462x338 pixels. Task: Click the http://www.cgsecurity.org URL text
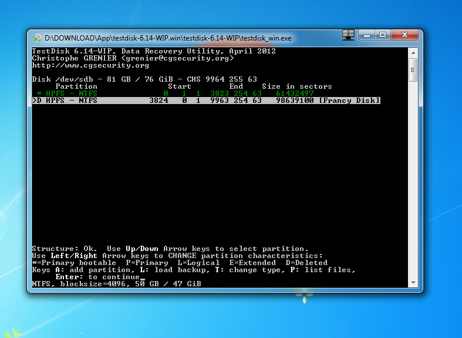pyautogui.click(x=90, y=65)
